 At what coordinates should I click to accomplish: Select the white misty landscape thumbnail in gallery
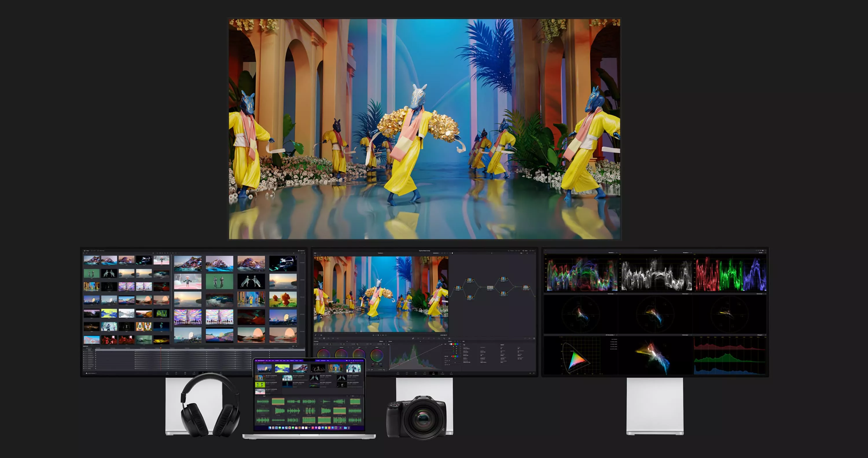(x=126, y=313)
